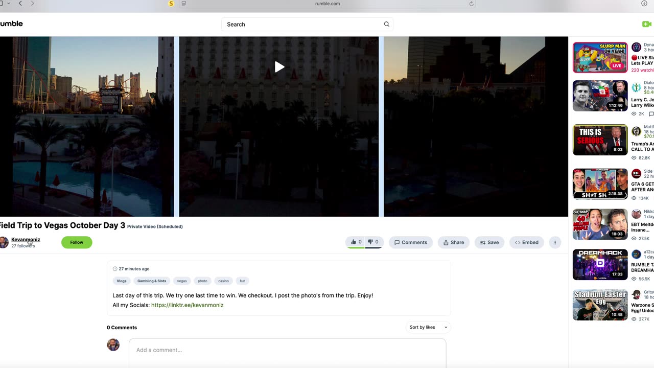Open the 1:12:46 Larry video thumbnail
Viewport: 654px width, 368px height.
pyautogui.click(x=600, y=96)
